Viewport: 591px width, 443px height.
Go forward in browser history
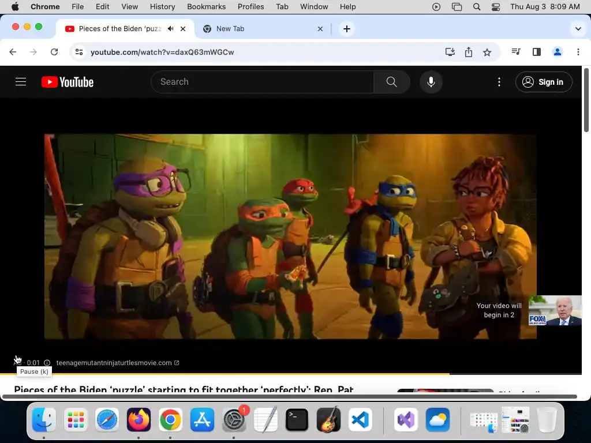33,52
